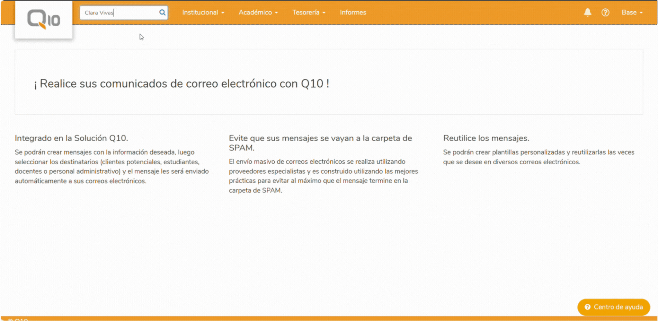Click the Q10 logo

(43, 19)
